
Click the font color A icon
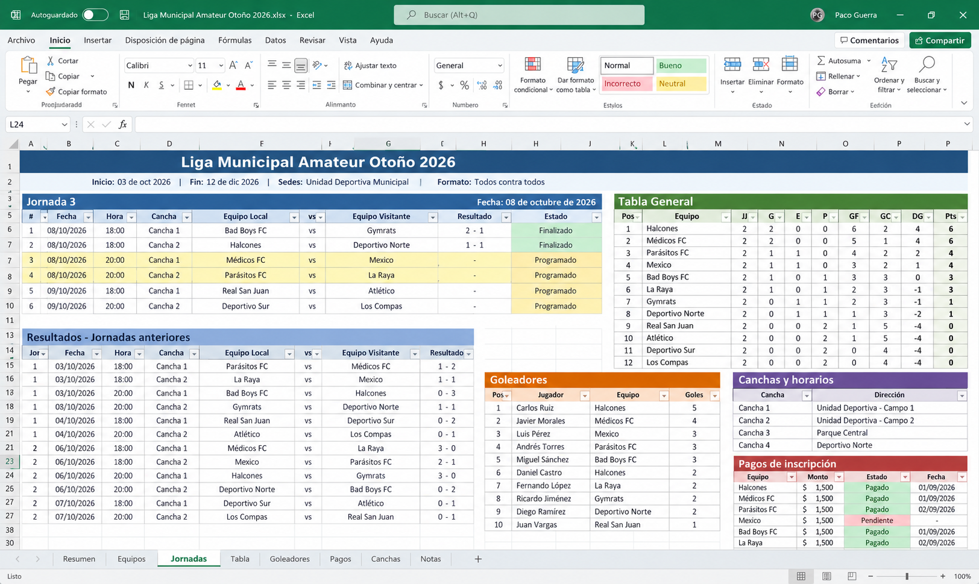241,85
